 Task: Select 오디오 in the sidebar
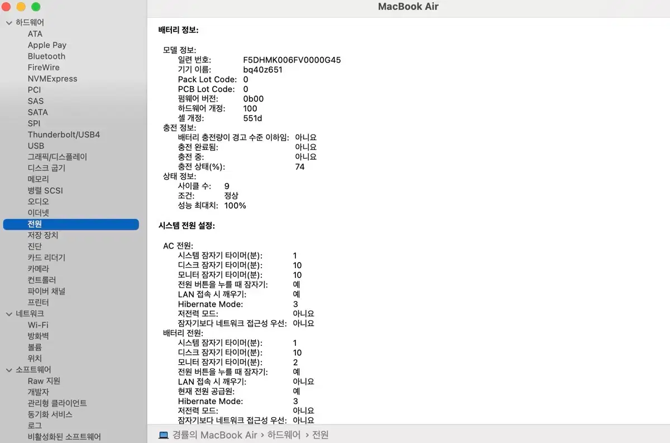click(x=39, y=202)
